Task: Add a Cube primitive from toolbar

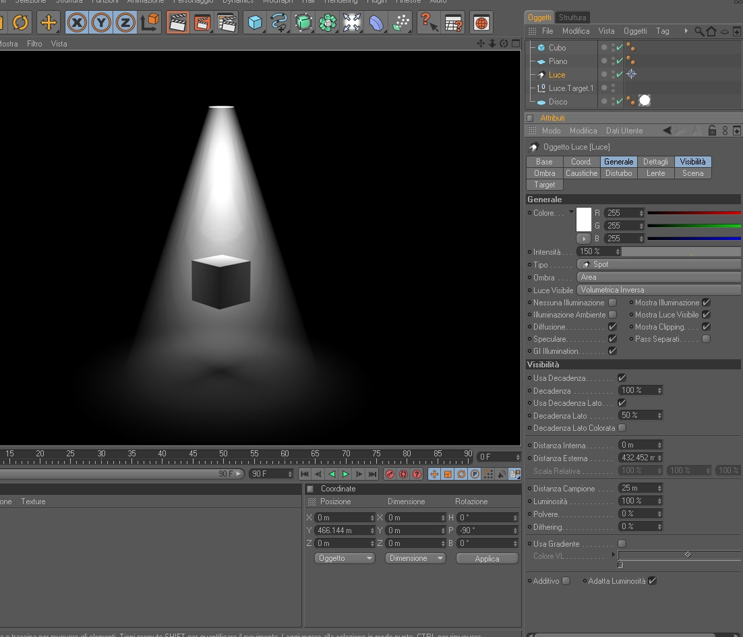Action: point(255,22)
